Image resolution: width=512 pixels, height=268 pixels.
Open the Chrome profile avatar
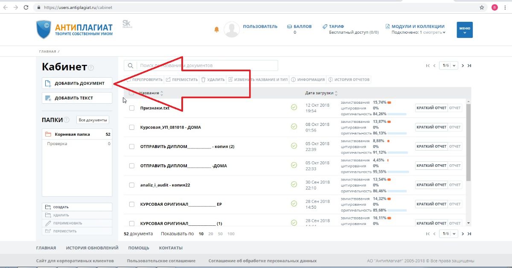(494, 8)
